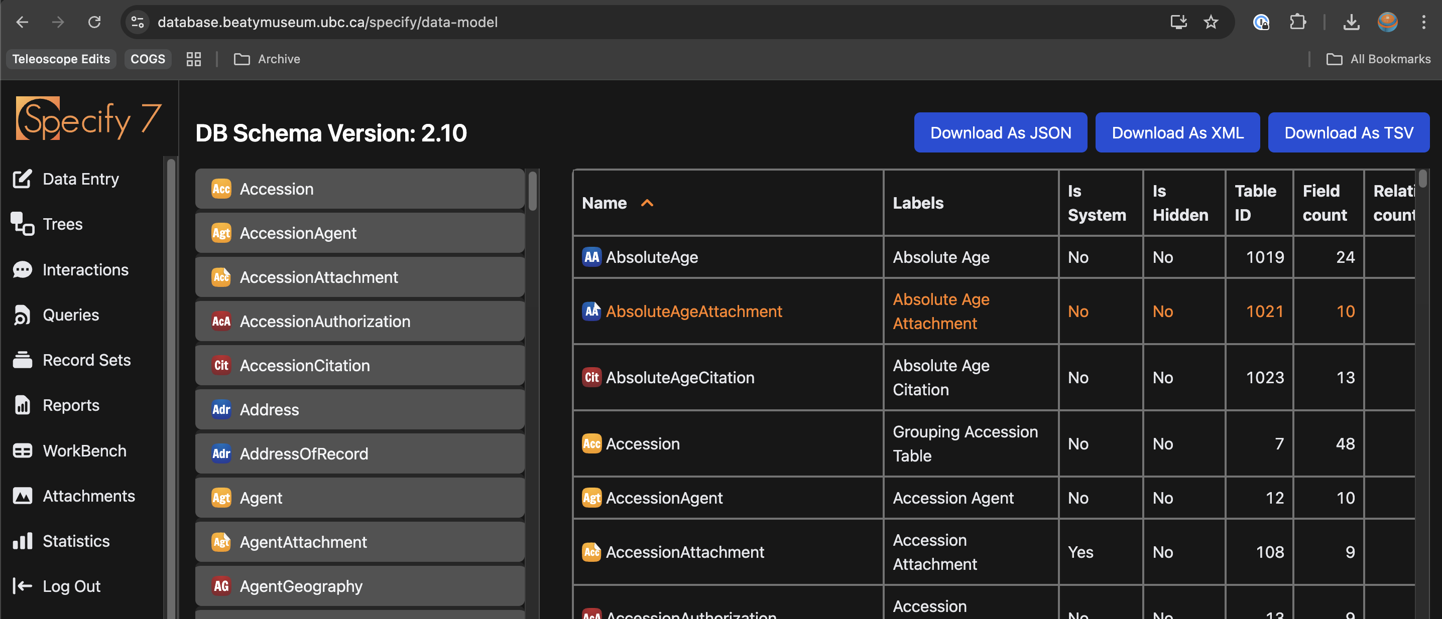The height and width of the screenshot is (619, 1442).
Task: Open the Queries sidebar icon
Action: (x=23, y=315)
